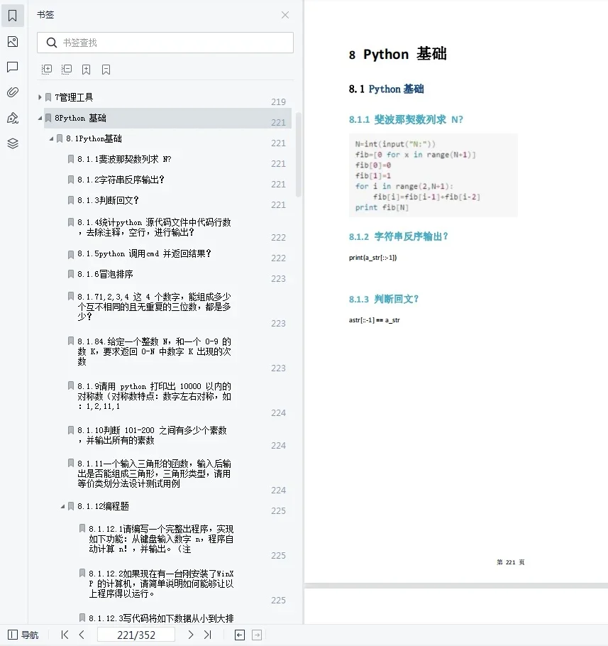Screen dimensions: 608x646
Task: Close the Bookmarks panel
Action: 285,15
